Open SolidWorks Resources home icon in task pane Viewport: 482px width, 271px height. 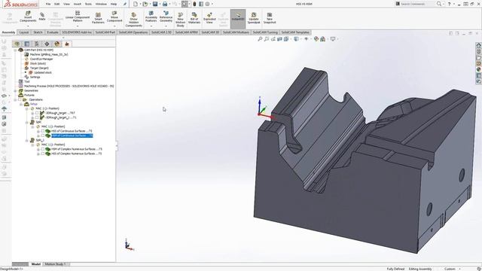pyautogui.click(x=479, y=45)
